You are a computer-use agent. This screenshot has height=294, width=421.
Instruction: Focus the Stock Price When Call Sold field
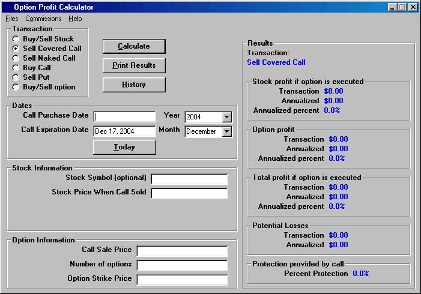pyautogui.click(x=190, y=193)
